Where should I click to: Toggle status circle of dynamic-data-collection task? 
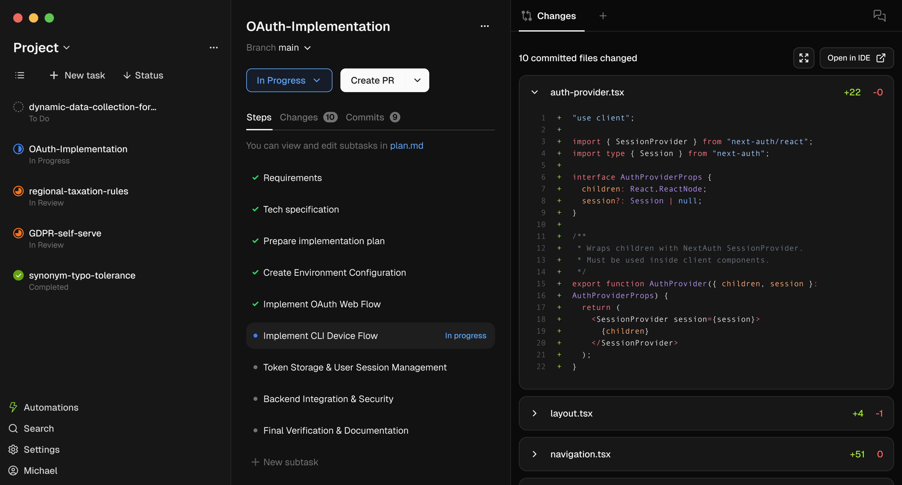[18, 107]
